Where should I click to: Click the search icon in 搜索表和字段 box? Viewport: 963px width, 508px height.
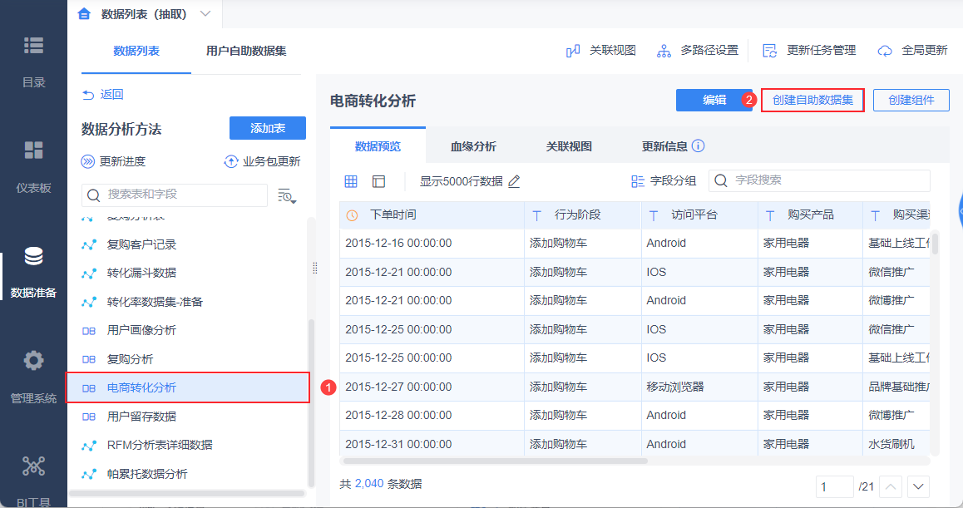93,195
